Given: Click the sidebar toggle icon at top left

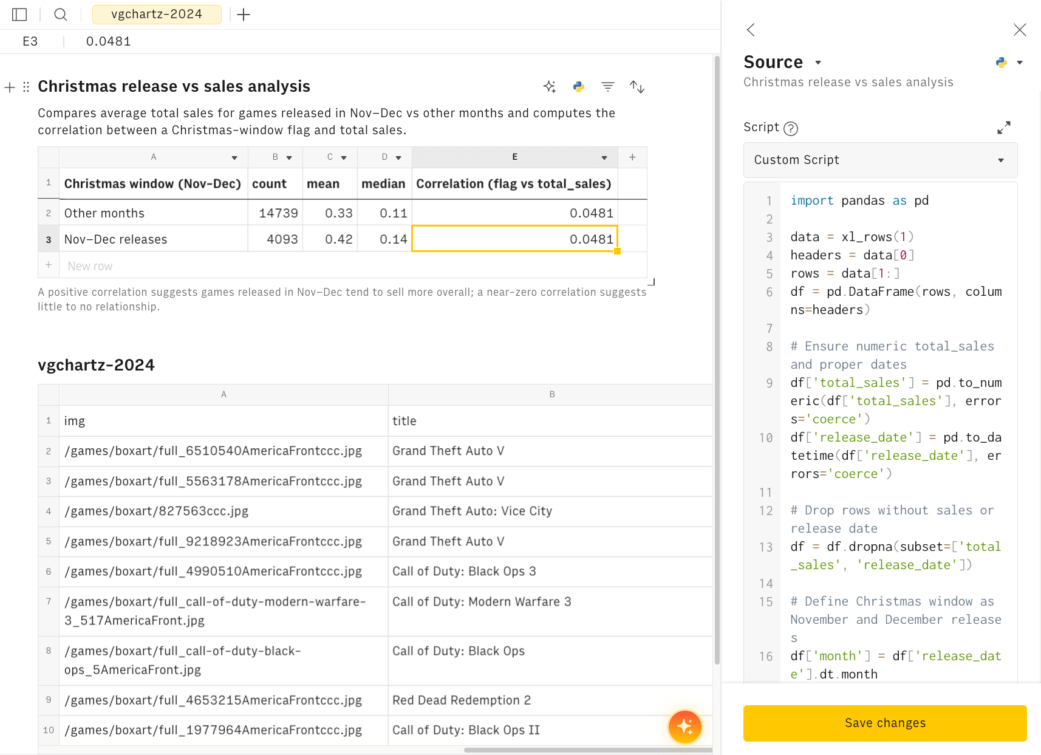Looking at the screenshot, I should 19,14.
